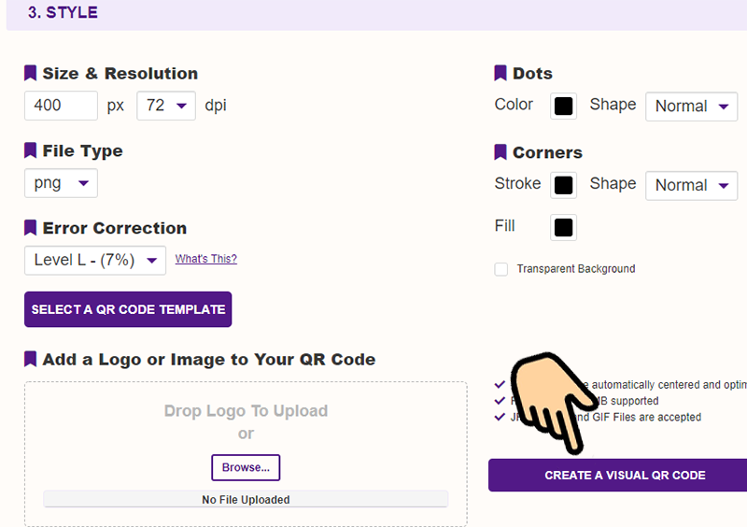Image resolution: width=747 pixels, height=527 pixels.
Task: Click the bookmark icon beside Corners heading
Action: click(x=500, y=152)
